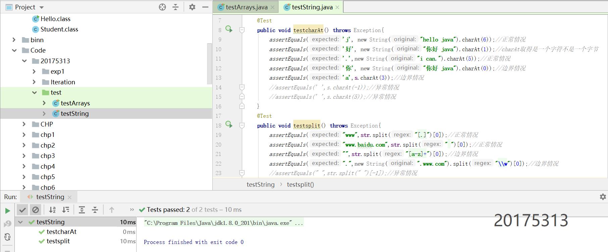Close the testArrays.java tab
Image resolution: width=608 pixels, height=252 pixels.
coord(272,7)
